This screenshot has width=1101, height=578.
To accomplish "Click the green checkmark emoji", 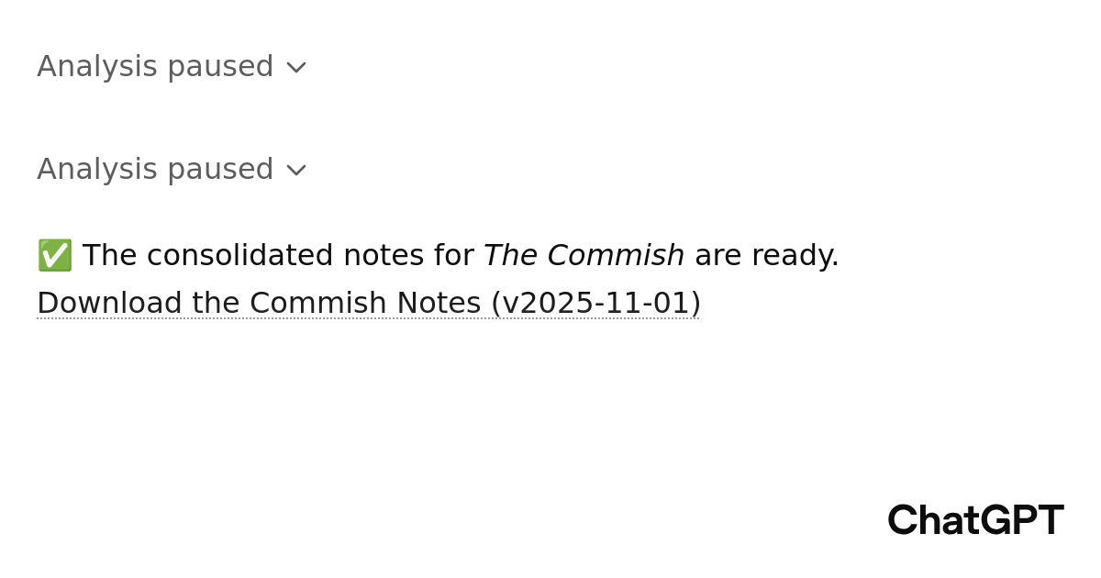I will [55, 256].
